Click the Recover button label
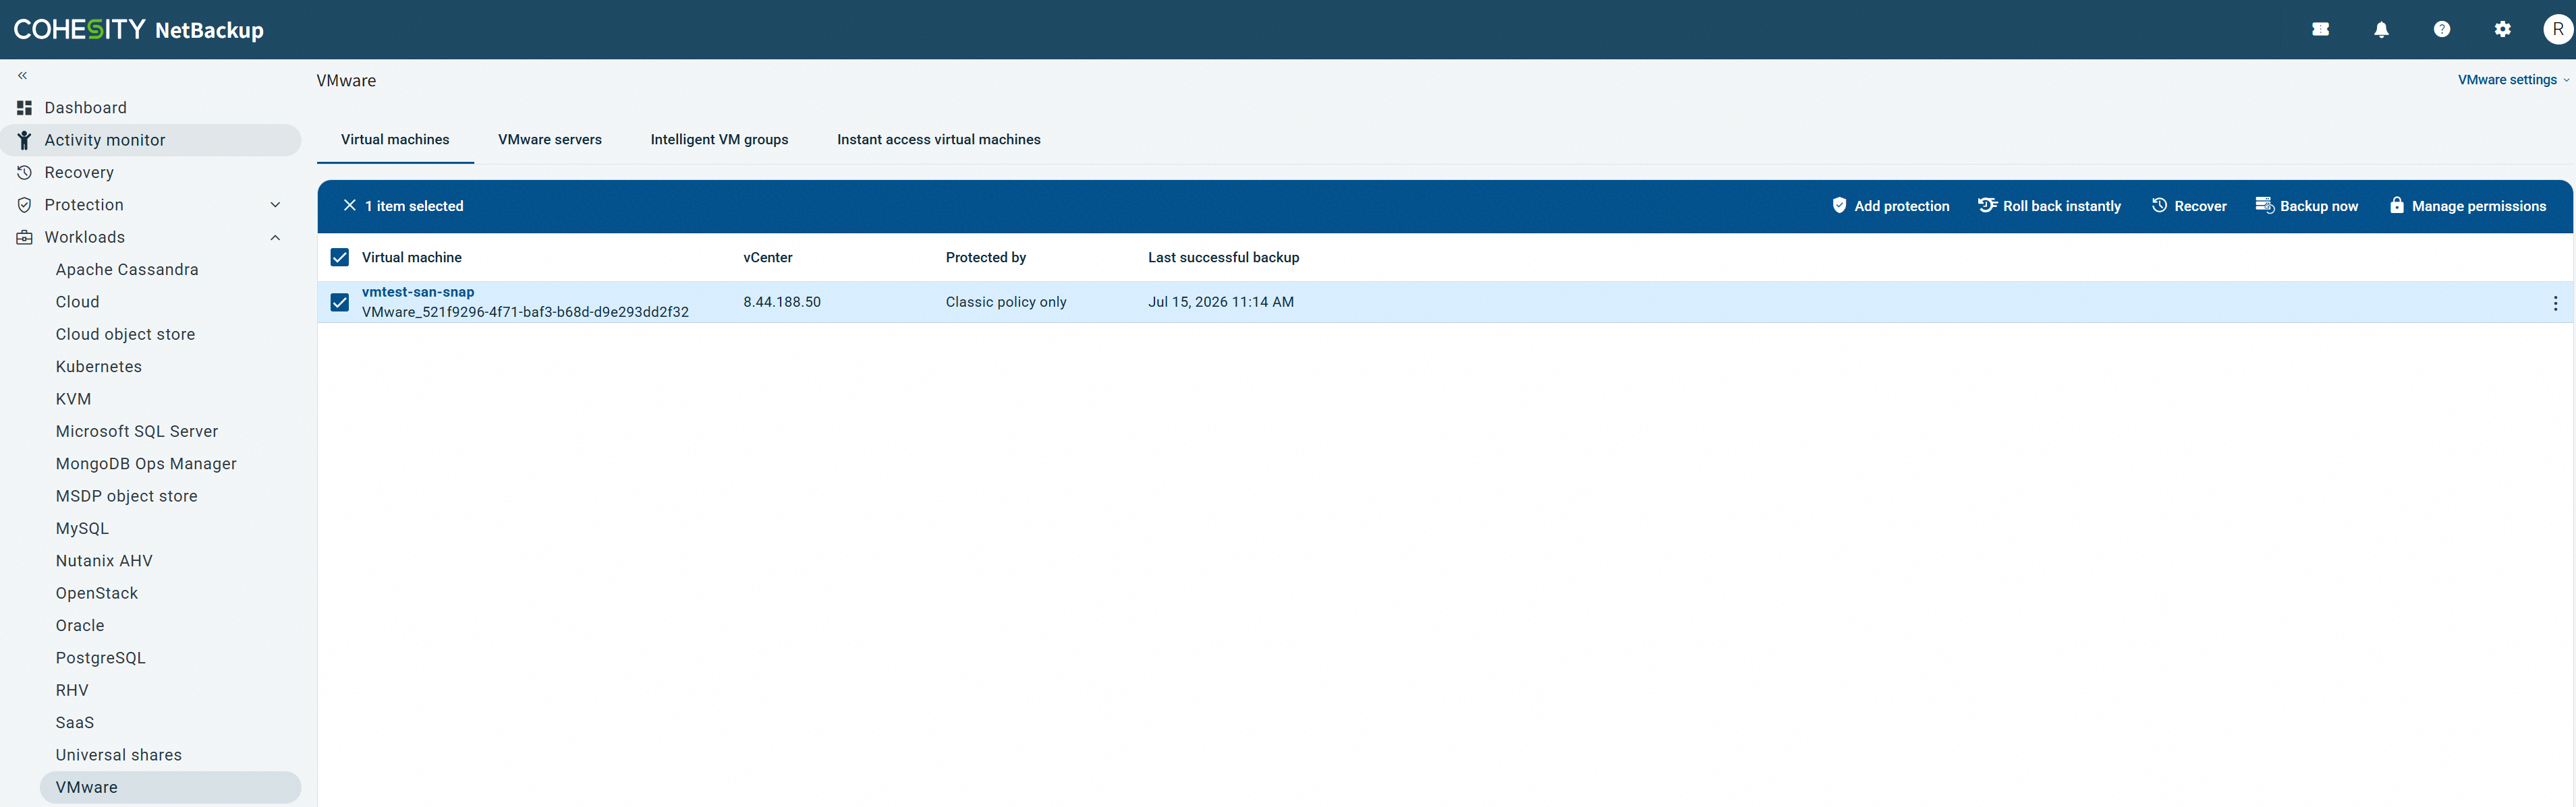The width and height of the screenshot is (2576, 807). 2200,206
